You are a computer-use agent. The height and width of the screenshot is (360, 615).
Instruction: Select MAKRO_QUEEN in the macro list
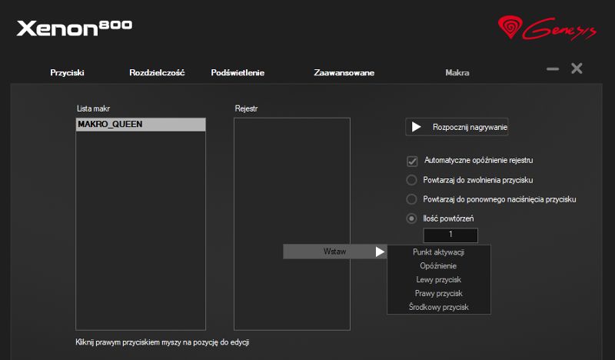tap(141, 125)
